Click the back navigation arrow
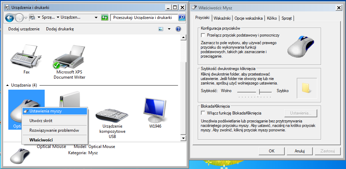 pos(10,18)
